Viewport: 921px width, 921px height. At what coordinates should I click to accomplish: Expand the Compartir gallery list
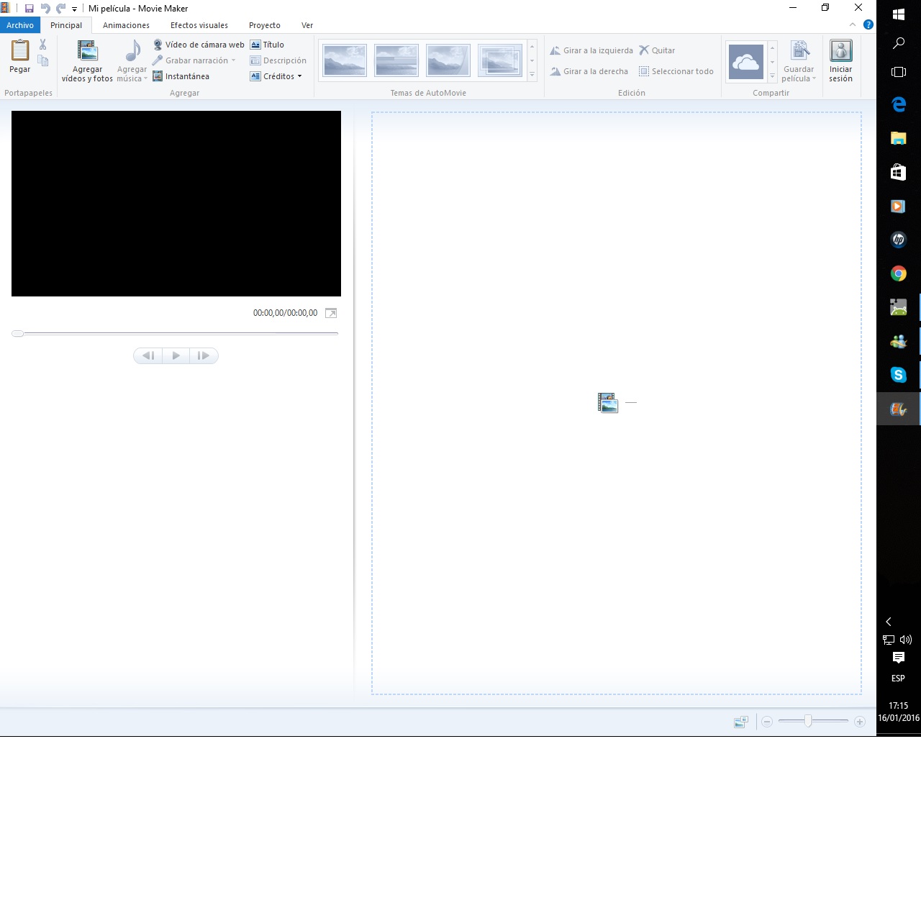pyautogui.click(x=773, y=76)
